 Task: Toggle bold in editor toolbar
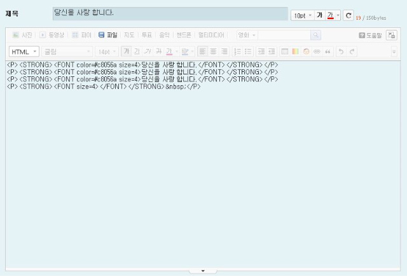(x=127, y=52)
